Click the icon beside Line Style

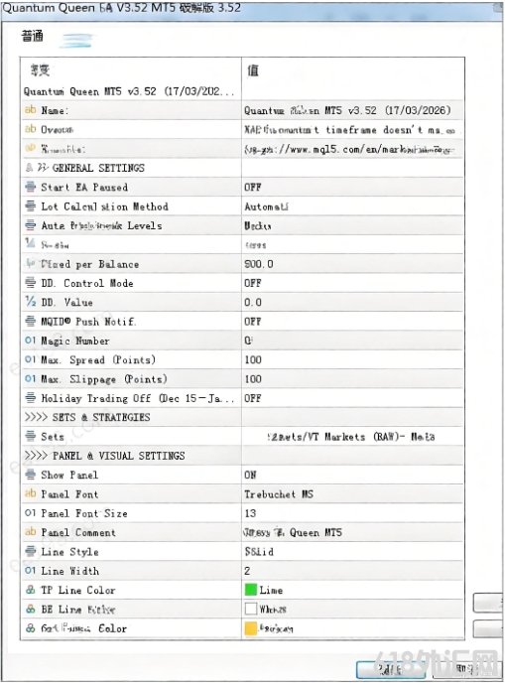pos(30,552)
